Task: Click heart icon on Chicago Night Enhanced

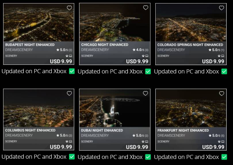Action: tap(146, 7)
